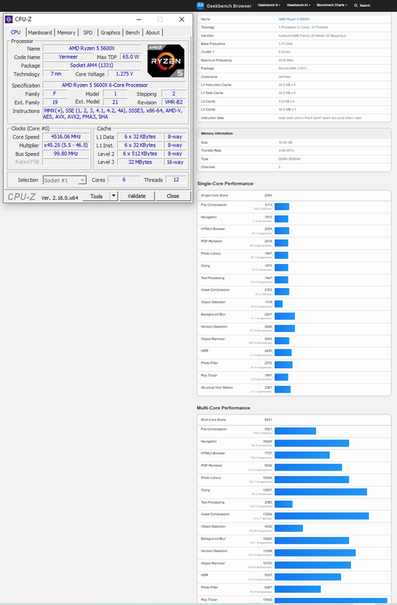Click the CPU-Z app icon in title bar

pos(9,20)
